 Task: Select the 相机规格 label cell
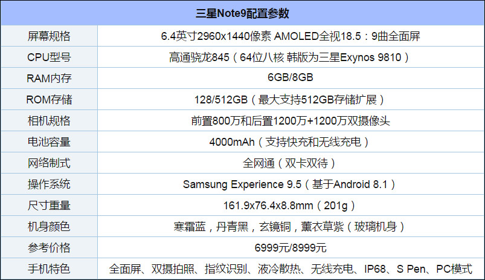pos(49,121)
